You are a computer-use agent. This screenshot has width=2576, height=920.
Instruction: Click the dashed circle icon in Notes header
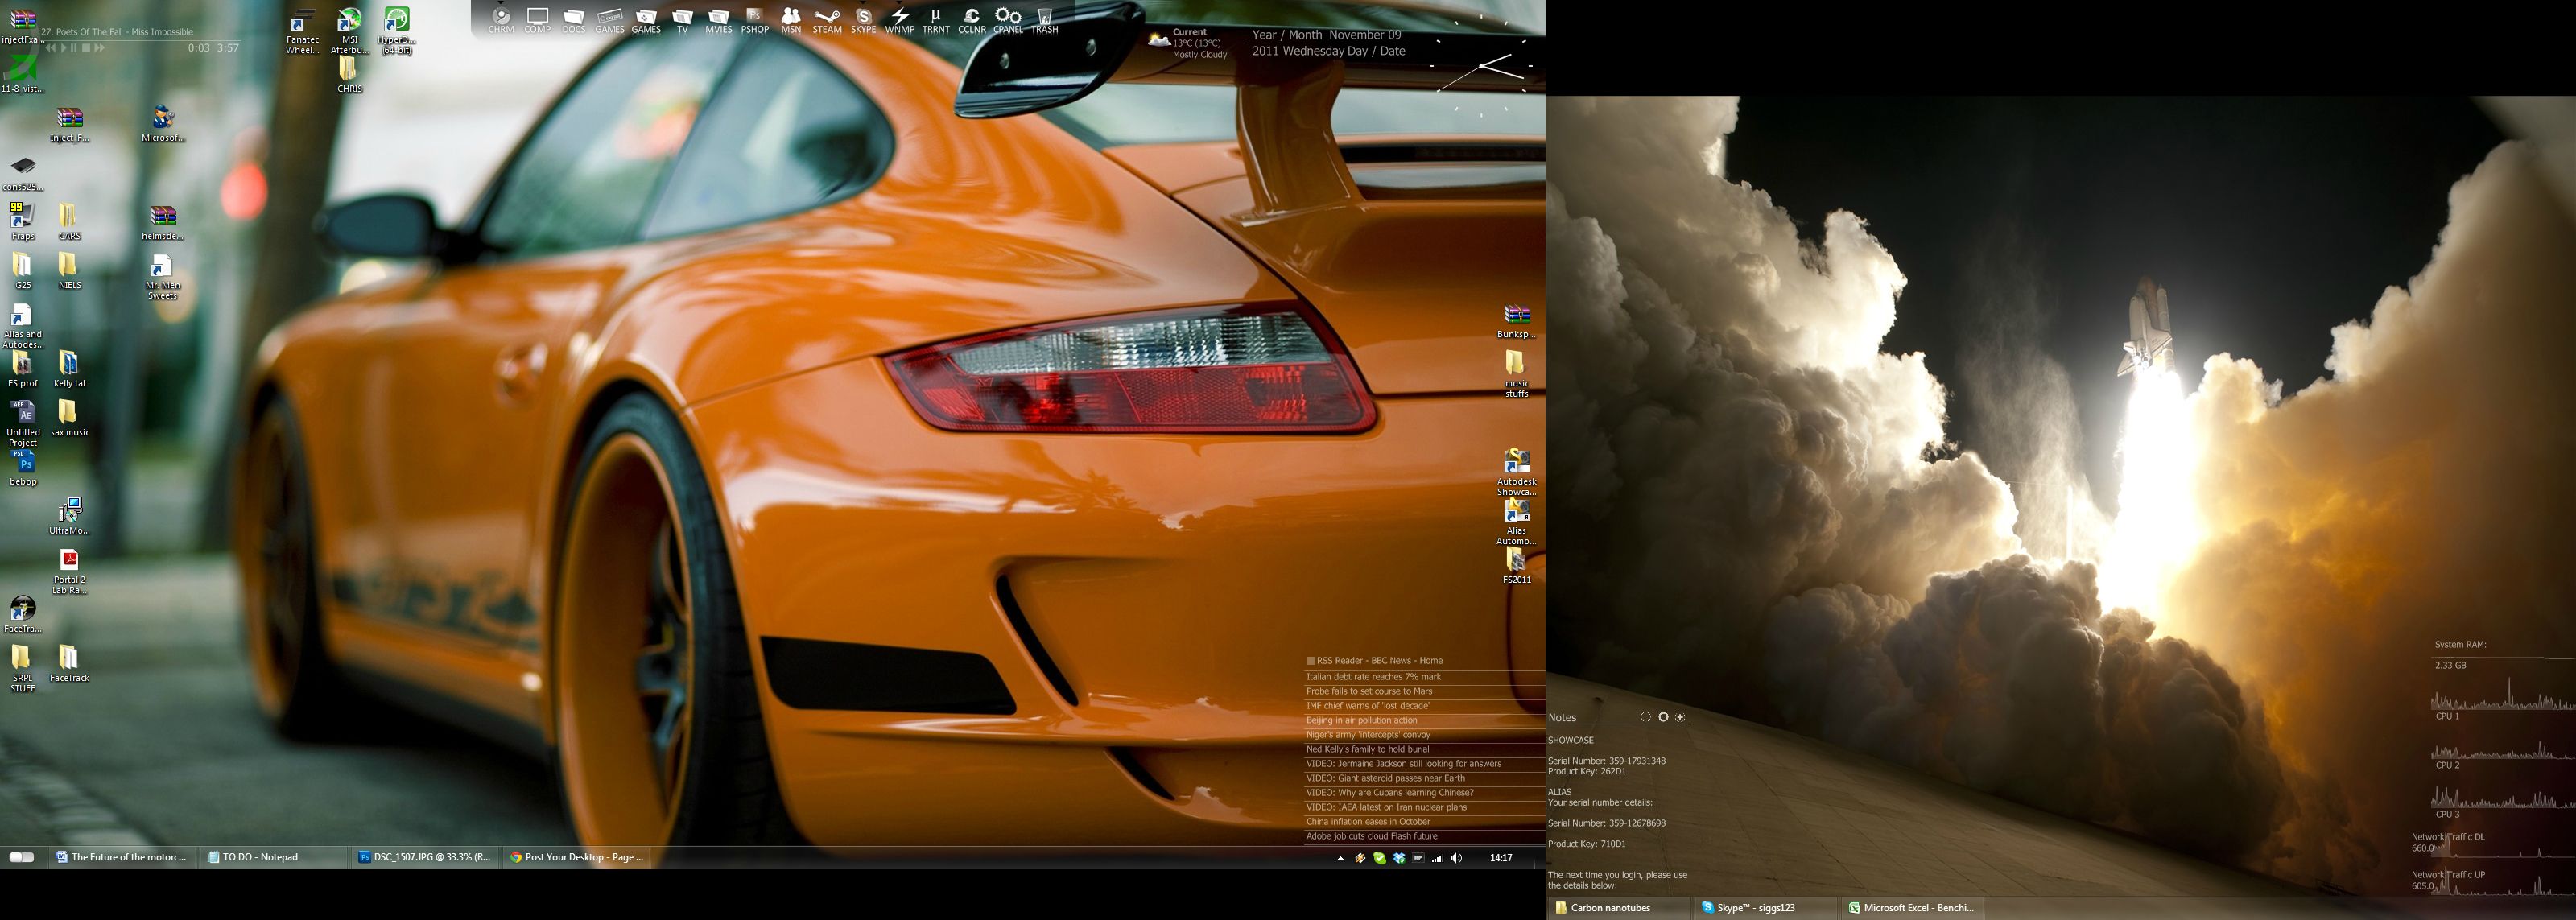click(1645, 717)
